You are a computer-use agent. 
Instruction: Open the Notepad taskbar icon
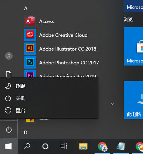(x=121, y=146)
